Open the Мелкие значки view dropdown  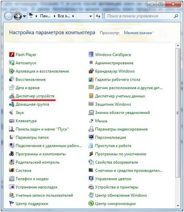coord(139,33)
